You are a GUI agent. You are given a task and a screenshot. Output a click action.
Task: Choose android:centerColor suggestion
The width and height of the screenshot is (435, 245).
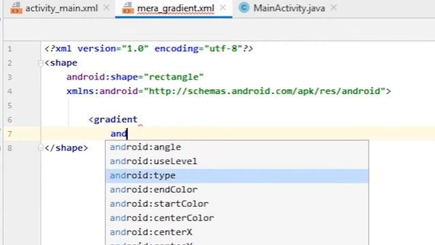(237, 218)
